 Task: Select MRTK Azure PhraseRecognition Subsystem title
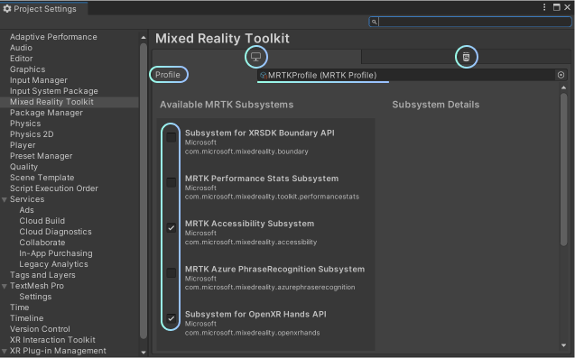[274, 269]
